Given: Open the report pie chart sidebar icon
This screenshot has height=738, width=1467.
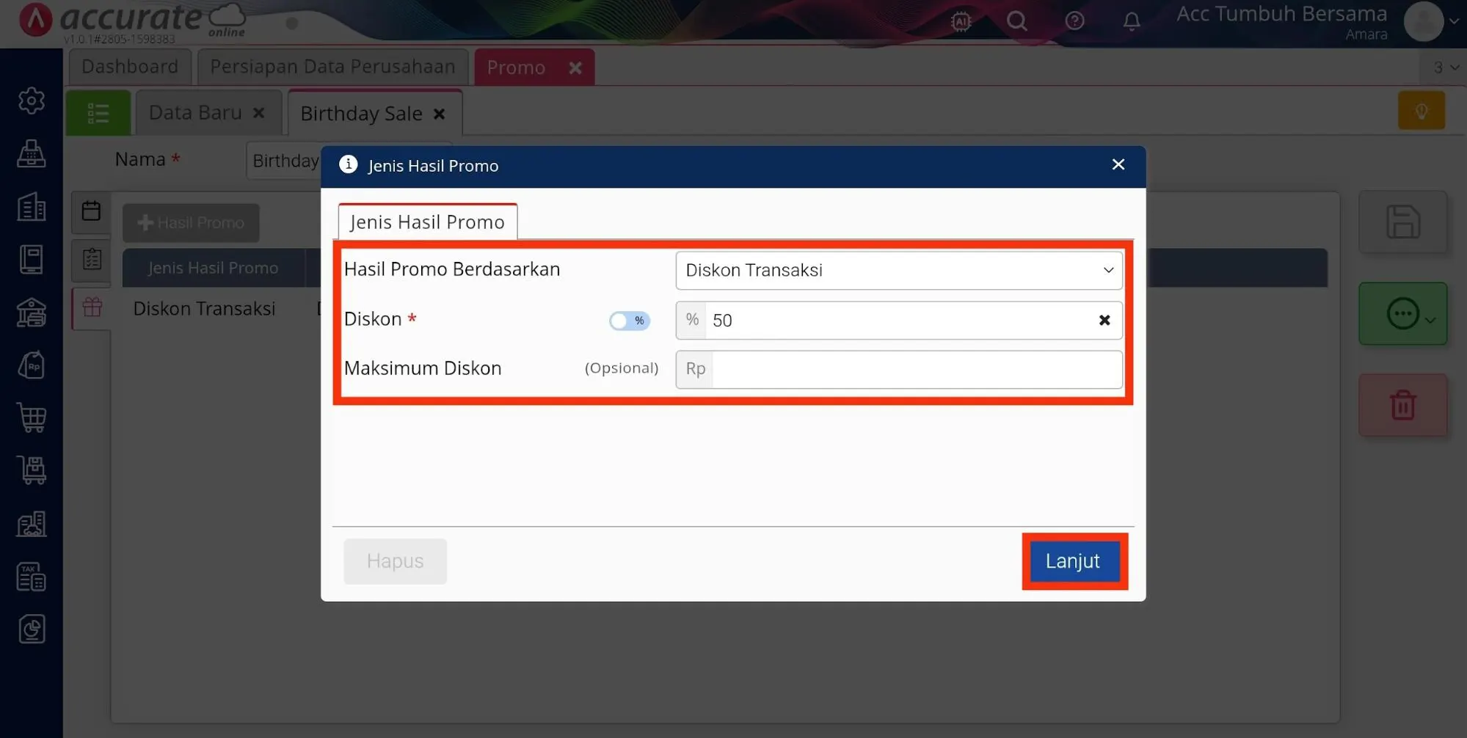Looking at the screenshot, I should coord(32,629).
